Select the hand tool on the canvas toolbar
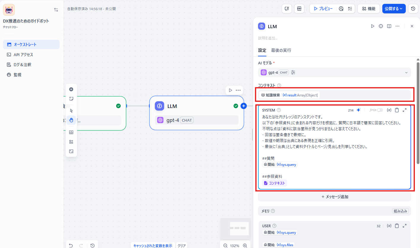The width and height of the screenshot is (420, 248). pos(71,120)
